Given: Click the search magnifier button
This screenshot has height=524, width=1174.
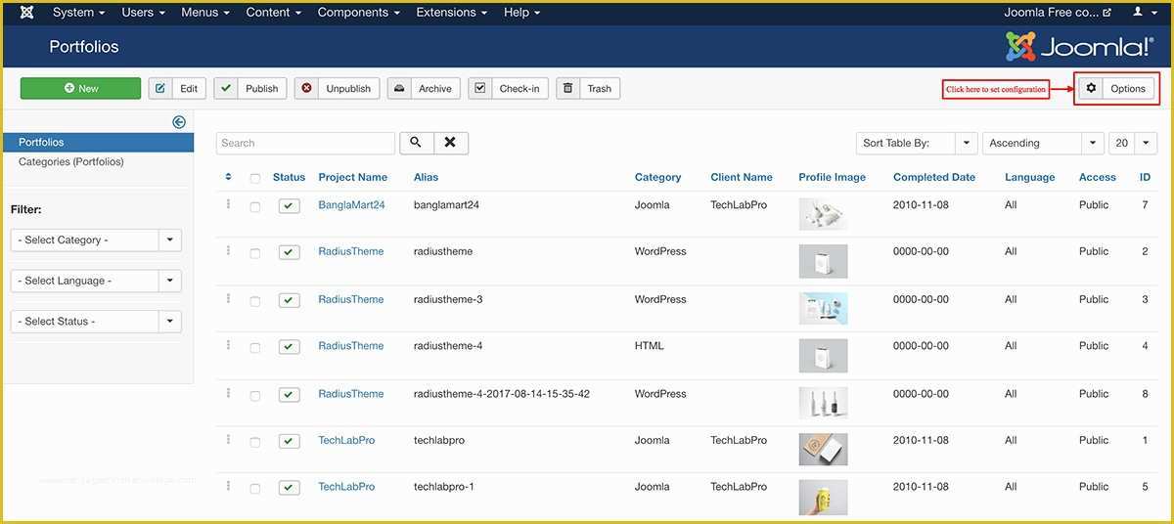Looking at the screenshot, I should [x=416, y=143].
